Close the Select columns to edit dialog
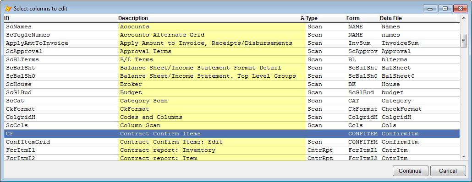Viewport: 472px width, 182px height. 460,9
